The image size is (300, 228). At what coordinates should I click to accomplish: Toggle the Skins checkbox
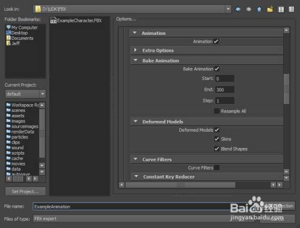(x=217, y=139)
